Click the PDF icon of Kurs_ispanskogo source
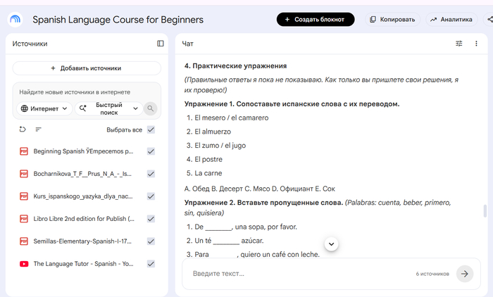This screenshot has height=297, width=493. (24, 196)
